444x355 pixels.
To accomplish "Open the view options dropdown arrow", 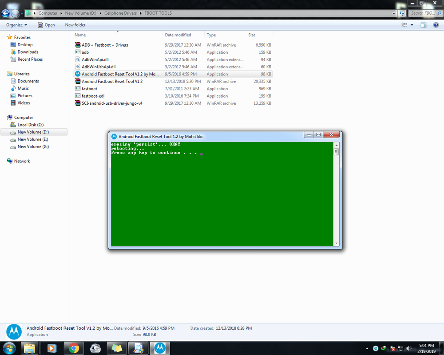I will point(412,25).
